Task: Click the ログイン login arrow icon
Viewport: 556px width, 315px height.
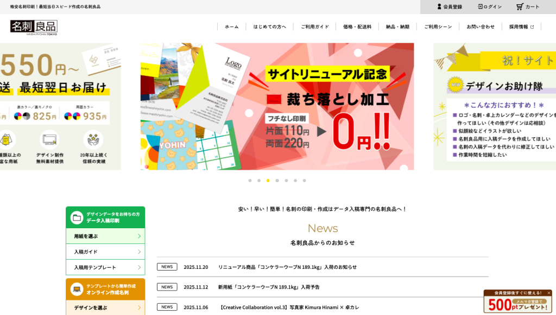Action: [480, 7]
